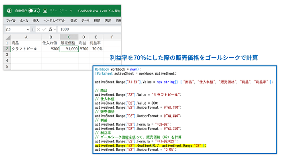Viewport: 281px width, 158px height.
Task: Open the Redo history dropdown arrow
Action: [x=66, y=11]
